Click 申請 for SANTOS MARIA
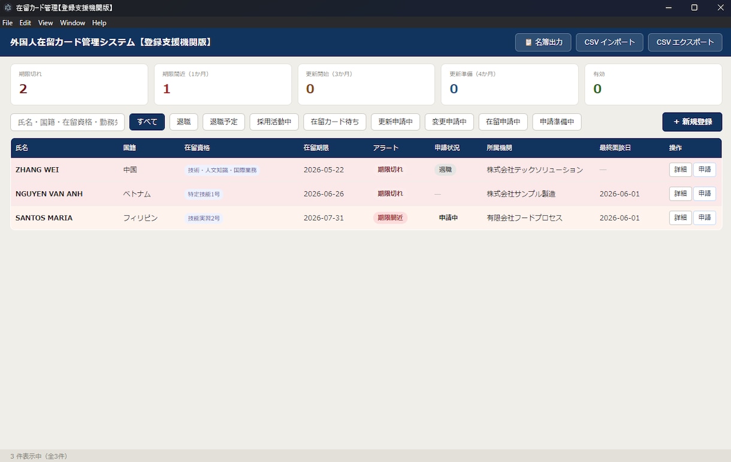731x462 pixels. [705, 218]
